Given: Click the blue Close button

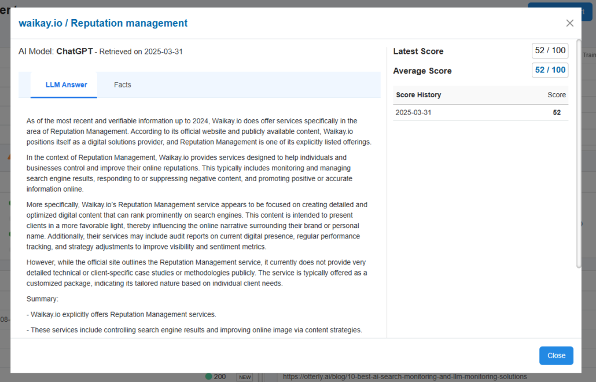Looking at the screenshot, I should [556, 355].
